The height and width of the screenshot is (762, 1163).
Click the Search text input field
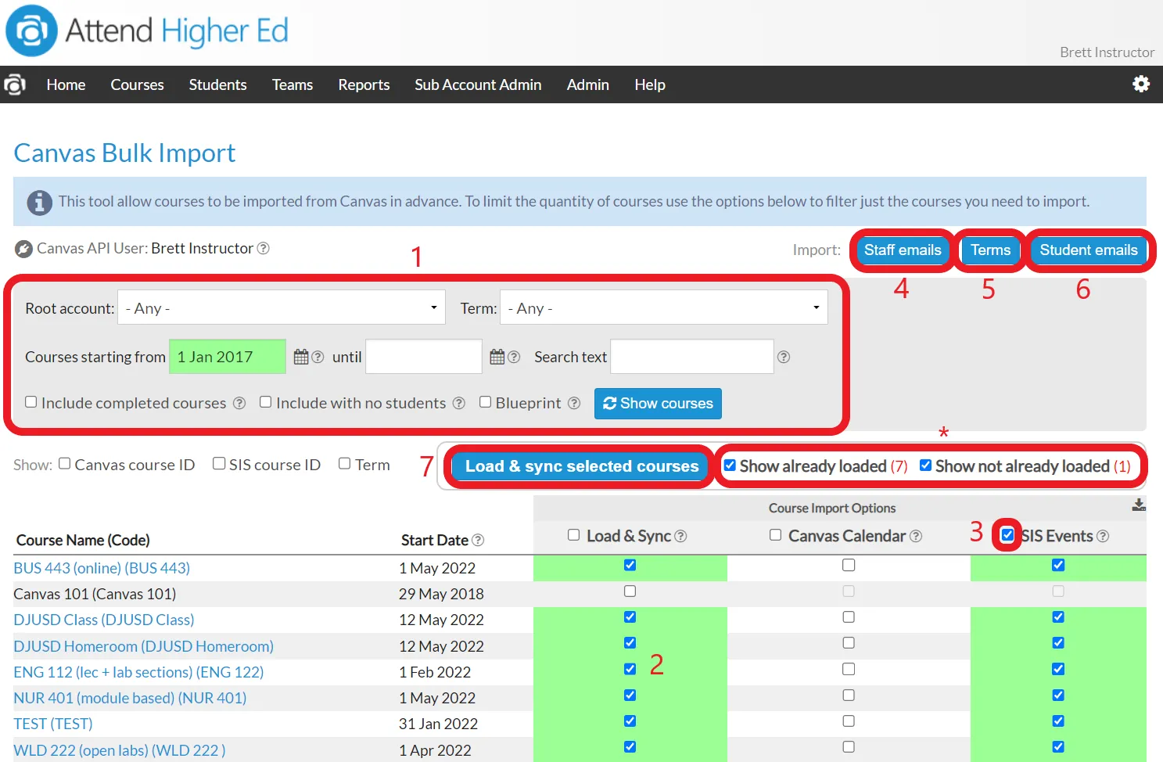[x=692, y=357]
